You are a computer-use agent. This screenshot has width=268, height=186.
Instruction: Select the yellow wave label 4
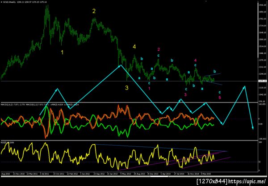tap(134, 47)
